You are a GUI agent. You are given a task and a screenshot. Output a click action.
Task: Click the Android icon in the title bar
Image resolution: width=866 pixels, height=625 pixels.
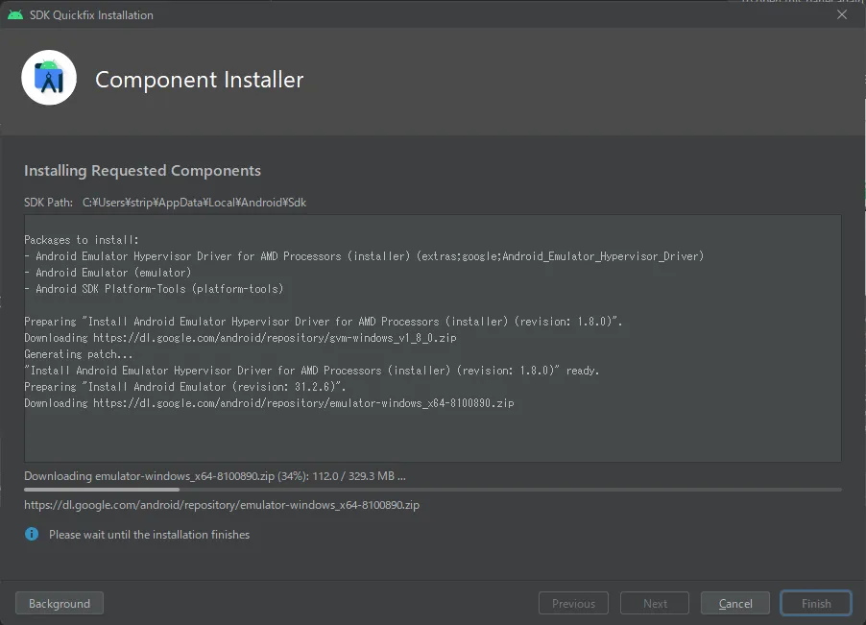tap(15, 14)
